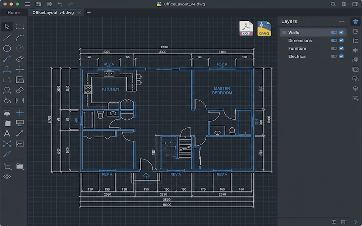The width and height of the screenshot is (362, 226).
Task: Select the Text tool letter A
Action: (x=7, y=133)
